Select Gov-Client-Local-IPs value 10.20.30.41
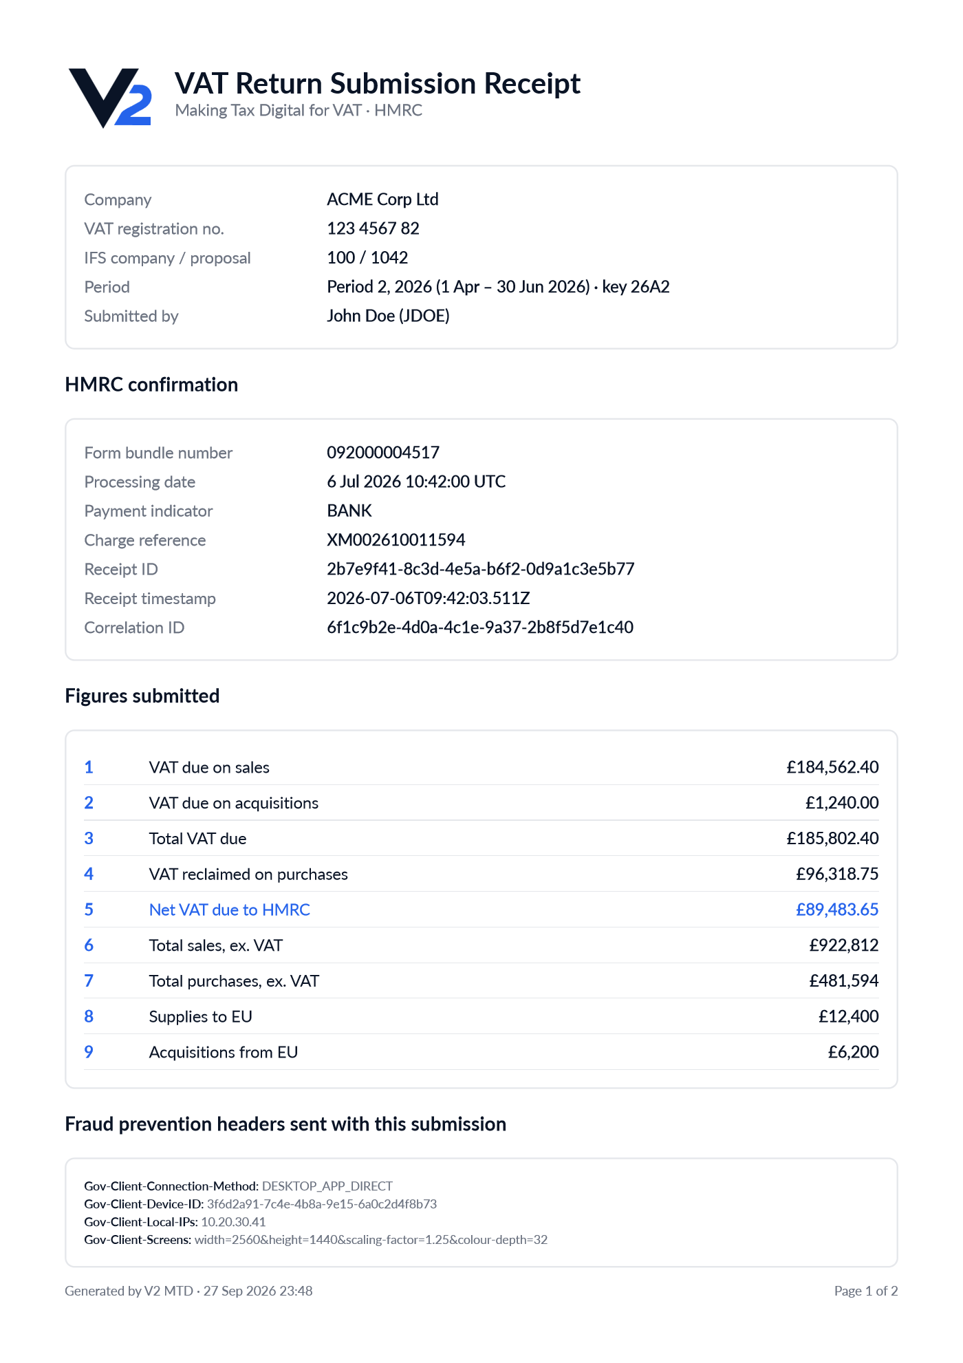The width and height of the screenshot is (963, 1363). (233, 1222)
